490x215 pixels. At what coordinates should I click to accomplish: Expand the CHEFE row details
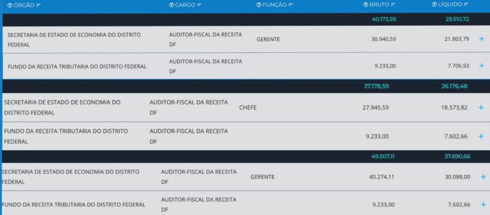pyautogui.click(x=481, y=108)
